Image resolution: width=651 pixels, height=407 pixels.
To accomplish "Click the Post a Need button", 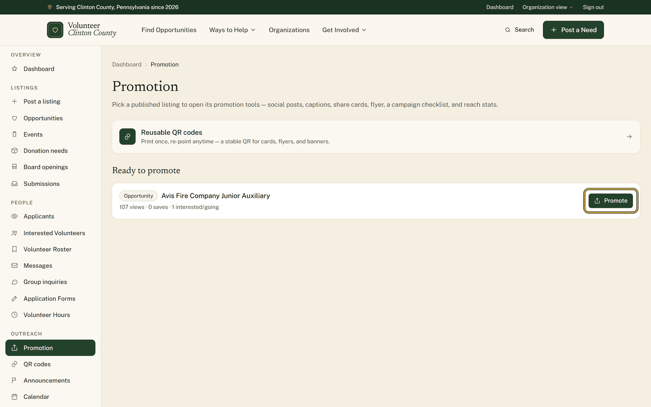I will (x=573, y=30).
